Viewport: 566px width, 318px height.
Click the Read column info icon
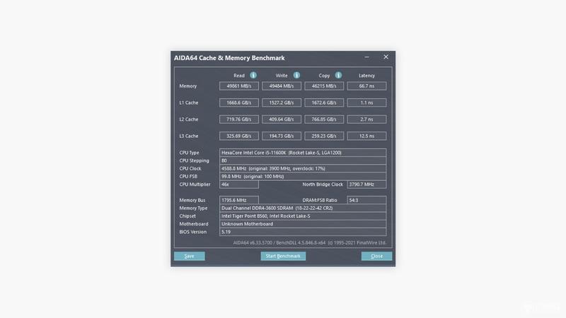coord(253,75)
